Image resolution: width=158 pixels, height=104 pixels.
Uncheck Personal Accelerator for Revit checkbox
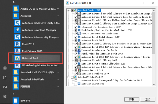[x=76, y=51]
